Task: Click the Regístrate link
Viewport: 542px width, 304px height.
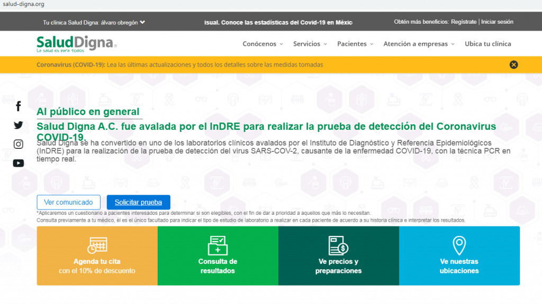Action: (x=464, y=22)
